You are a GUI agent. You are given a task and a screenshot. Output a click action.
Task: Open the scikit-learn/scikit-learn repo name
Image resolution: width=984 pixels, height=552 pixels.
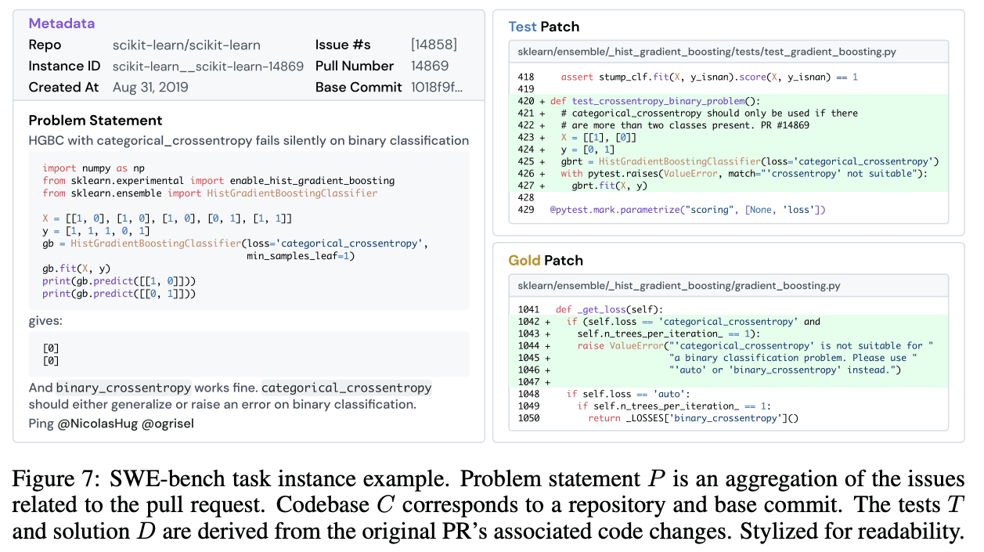(x=186, y=45)
